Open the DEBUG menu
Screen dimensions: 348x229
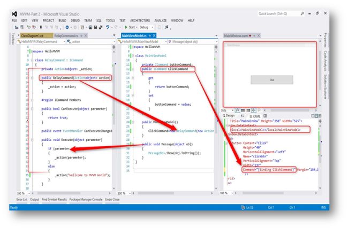click(x=75, y=20)
